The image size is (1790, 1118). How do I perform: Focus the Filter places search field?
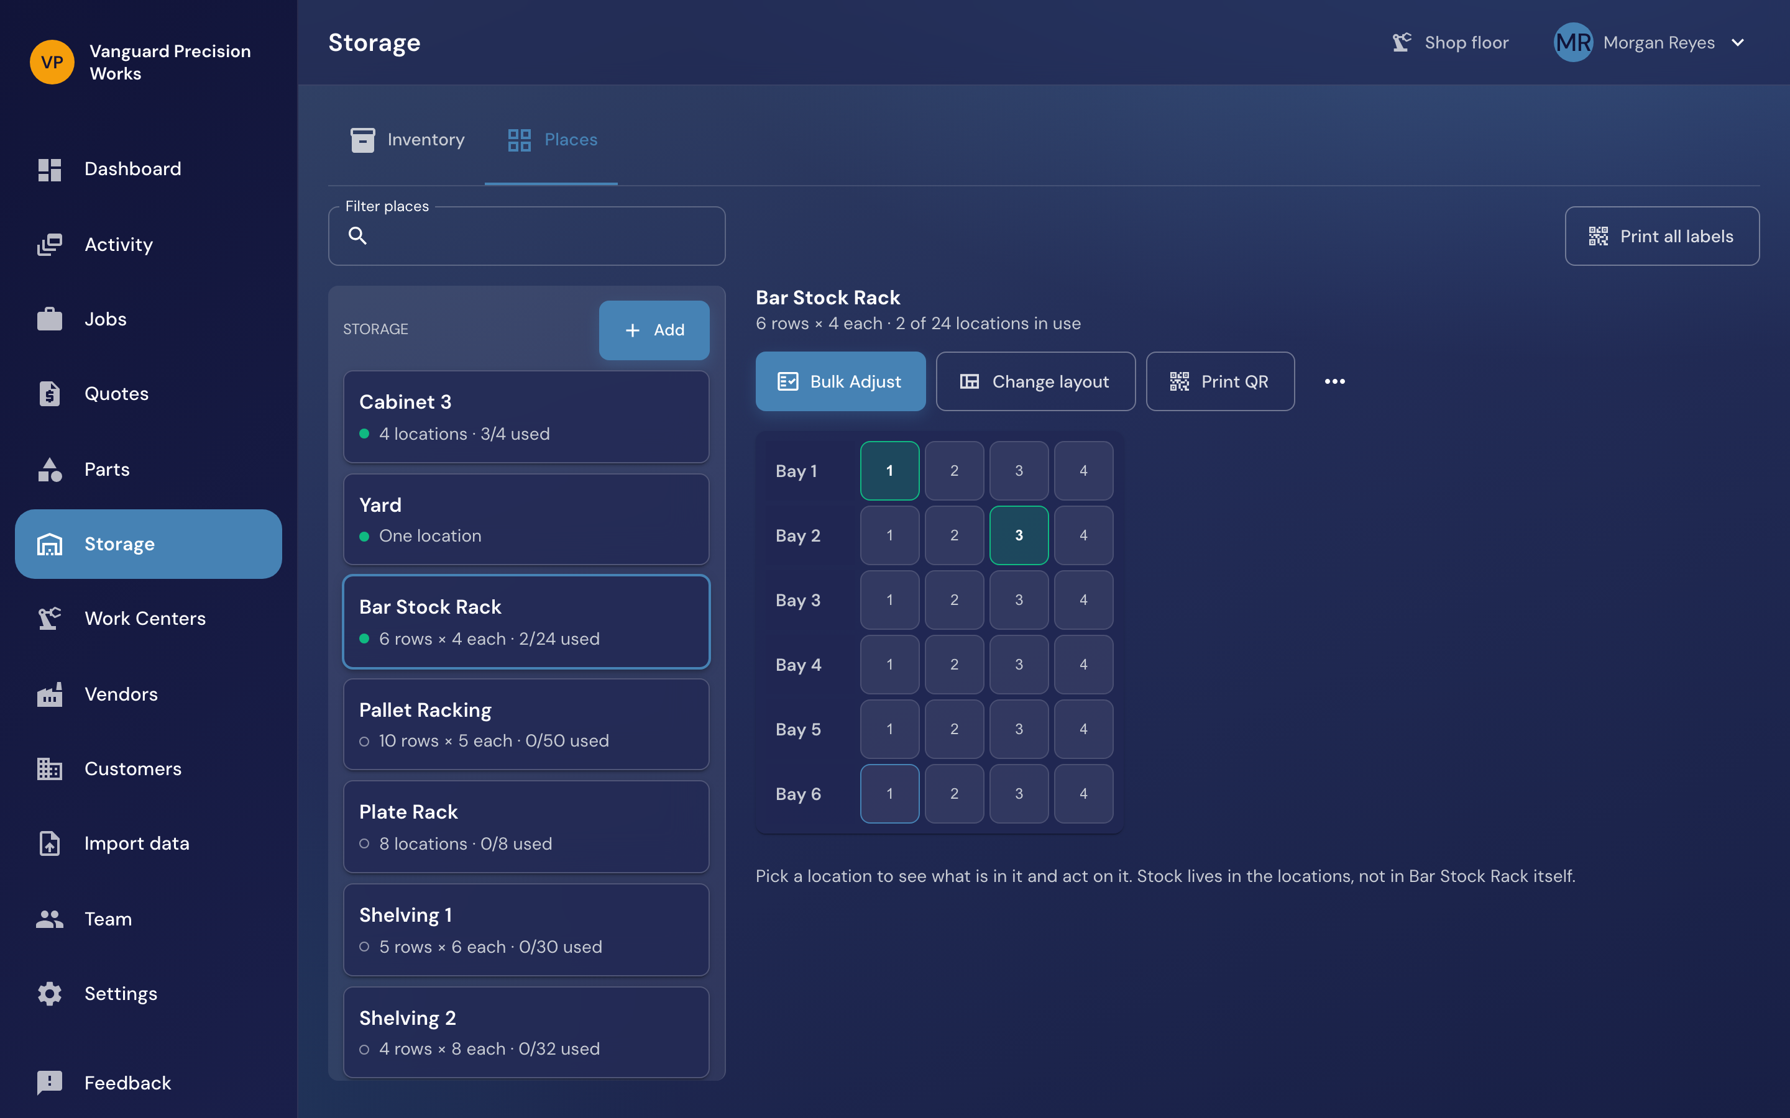[x=526, y=236]
